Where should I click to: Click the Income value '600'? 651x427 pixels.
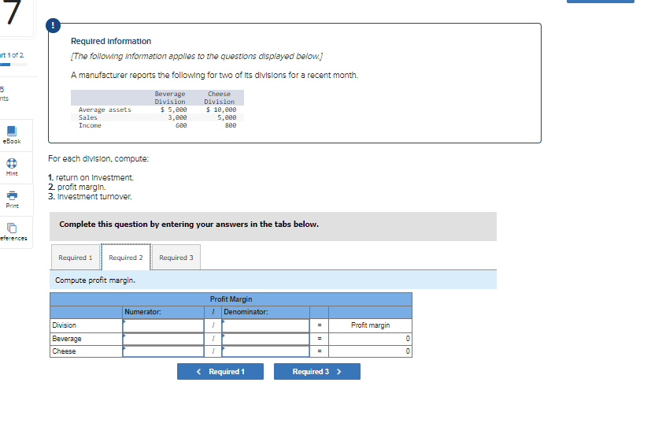pyautogui.click(x=181, y=125)
